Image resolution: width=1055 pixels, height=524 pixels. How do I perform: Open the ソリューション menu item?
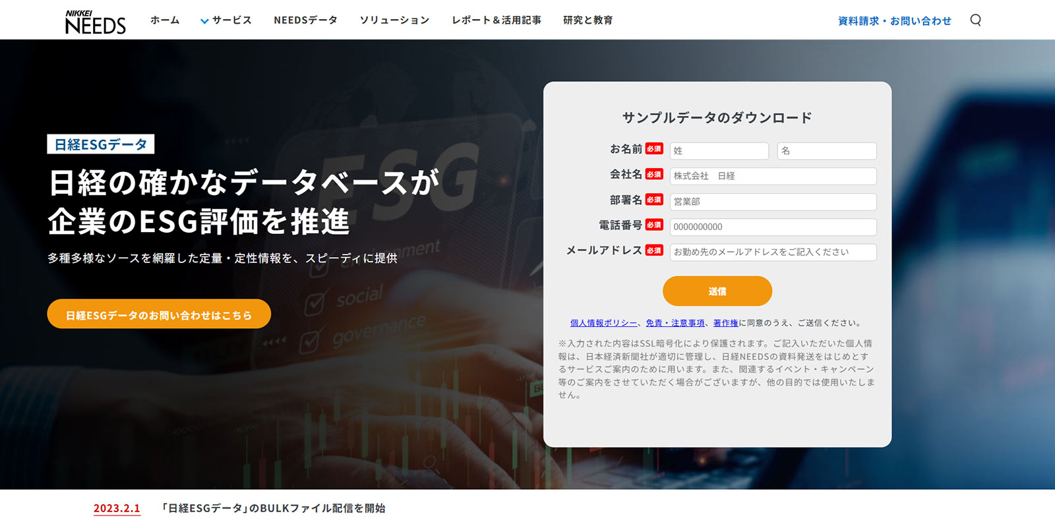click(x=394, y=20)
